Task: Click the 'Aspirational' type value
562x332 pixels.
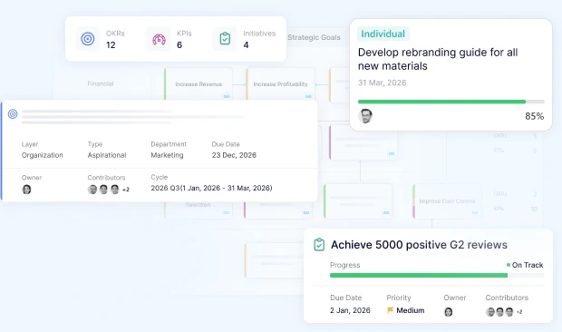Action: [107, 155]
